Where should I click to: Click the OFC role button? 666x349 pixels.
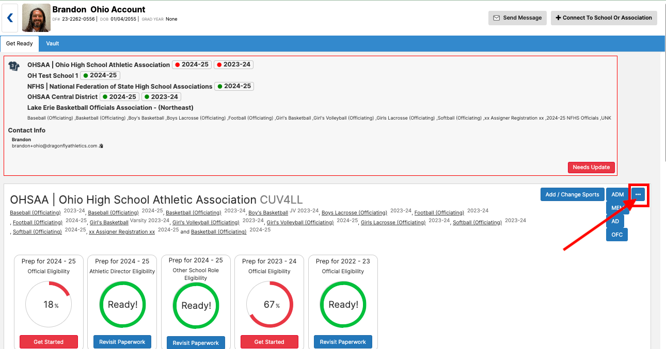pyautogui.click(x=617, y=235)
